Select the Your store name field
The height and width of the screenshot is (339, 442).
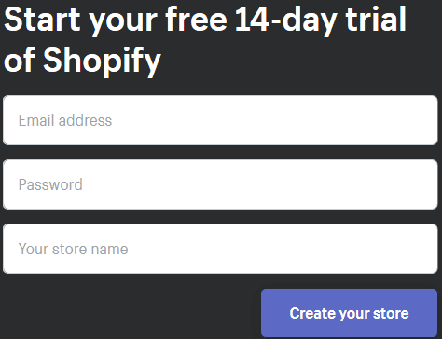pos(220,249)
